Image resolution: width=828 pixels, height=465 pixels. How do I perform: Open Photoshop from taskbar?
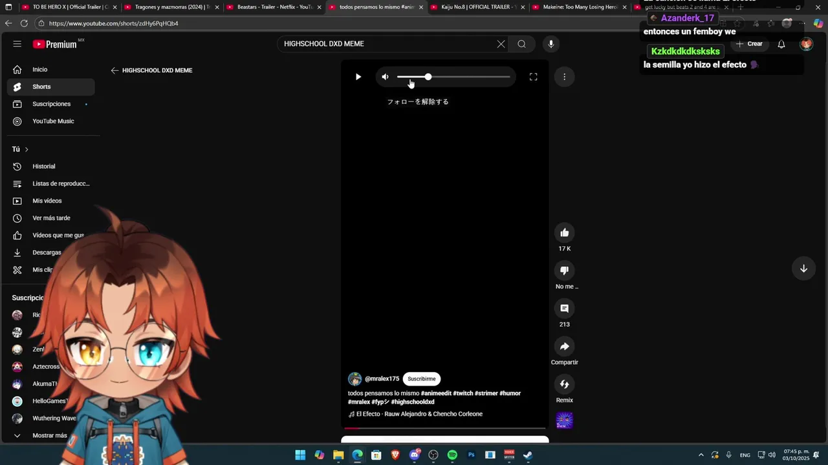tap(471, 455)
